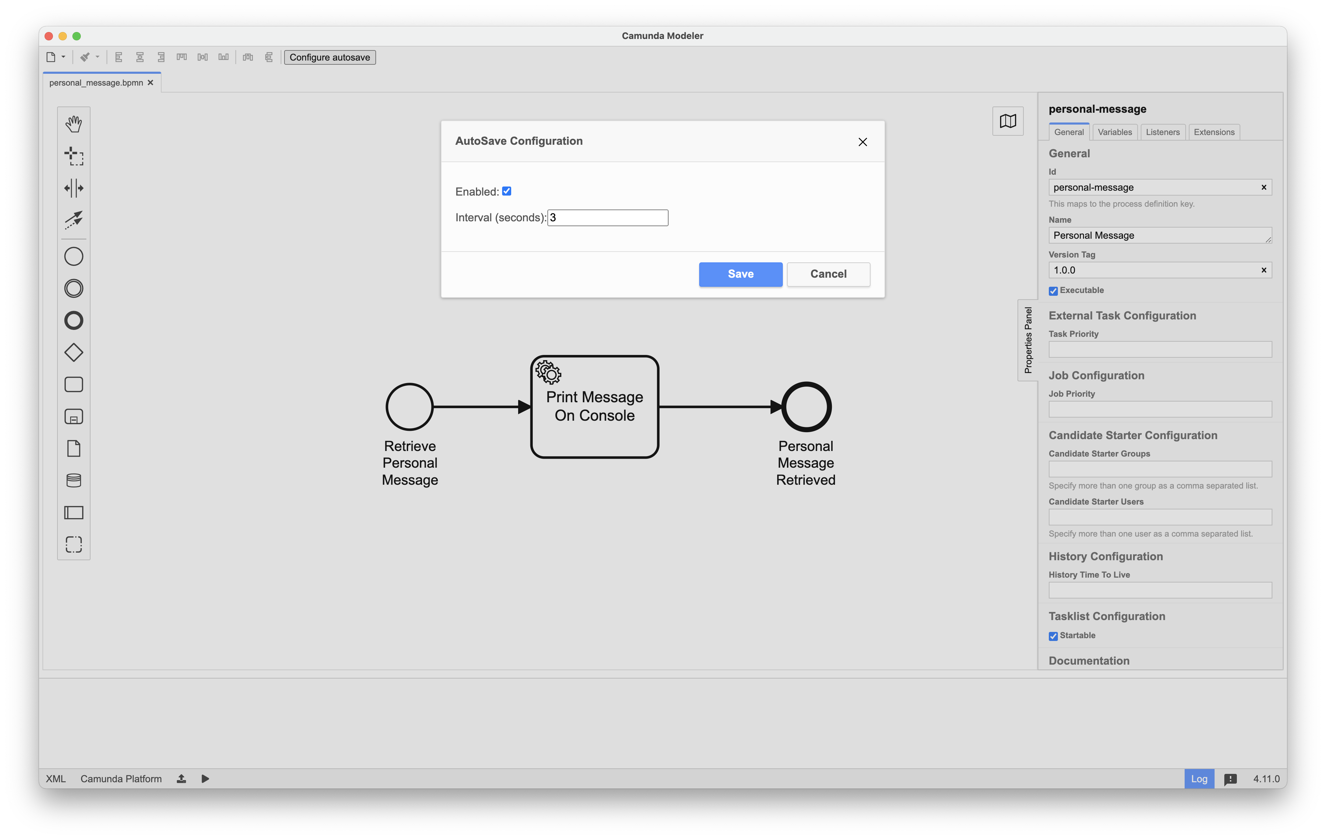Screen dimensions: 1326x840
Task: Align elements top toolbar icon
Action: 182,57
